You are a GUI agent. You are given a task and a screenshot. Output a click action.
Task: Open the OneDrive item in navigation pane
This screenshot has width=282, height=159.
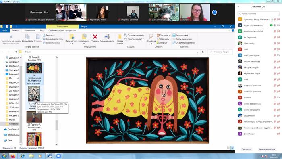pos(12,130)
